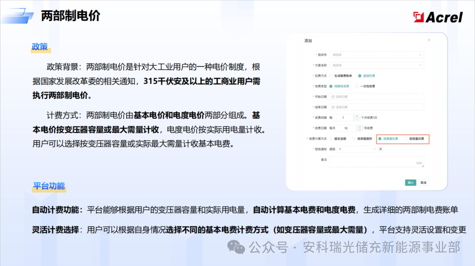Open the 短信通知 days dropdown

coord(357,149)
